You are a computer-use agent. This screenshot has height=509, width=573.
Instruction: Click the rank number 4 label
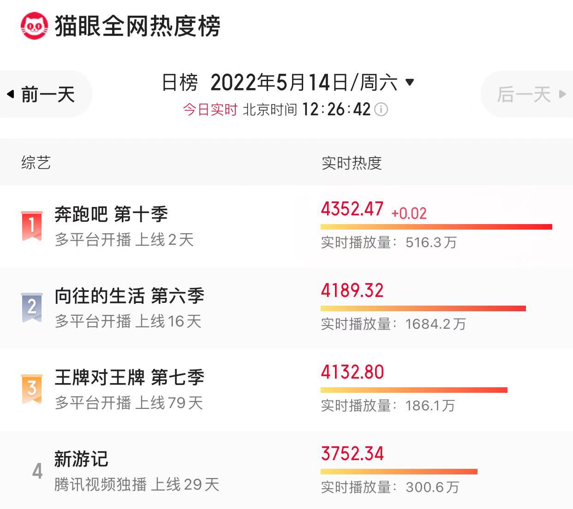pos(38,470)
